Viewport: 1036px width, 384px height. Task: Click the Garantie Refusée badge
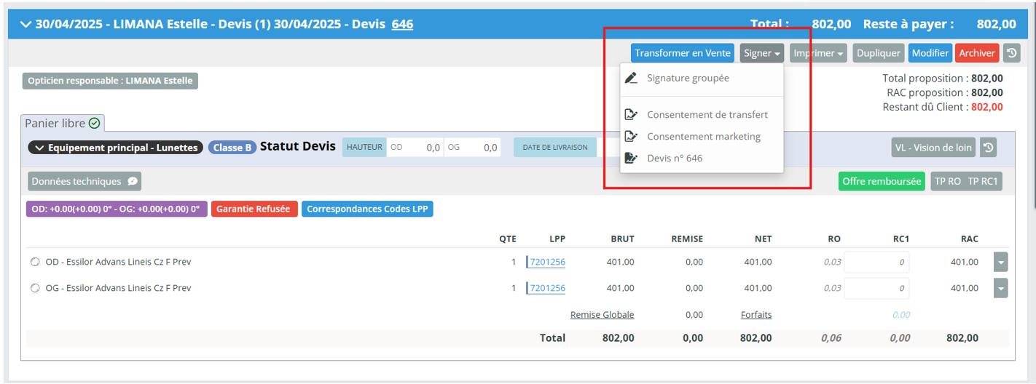[254, 209]
